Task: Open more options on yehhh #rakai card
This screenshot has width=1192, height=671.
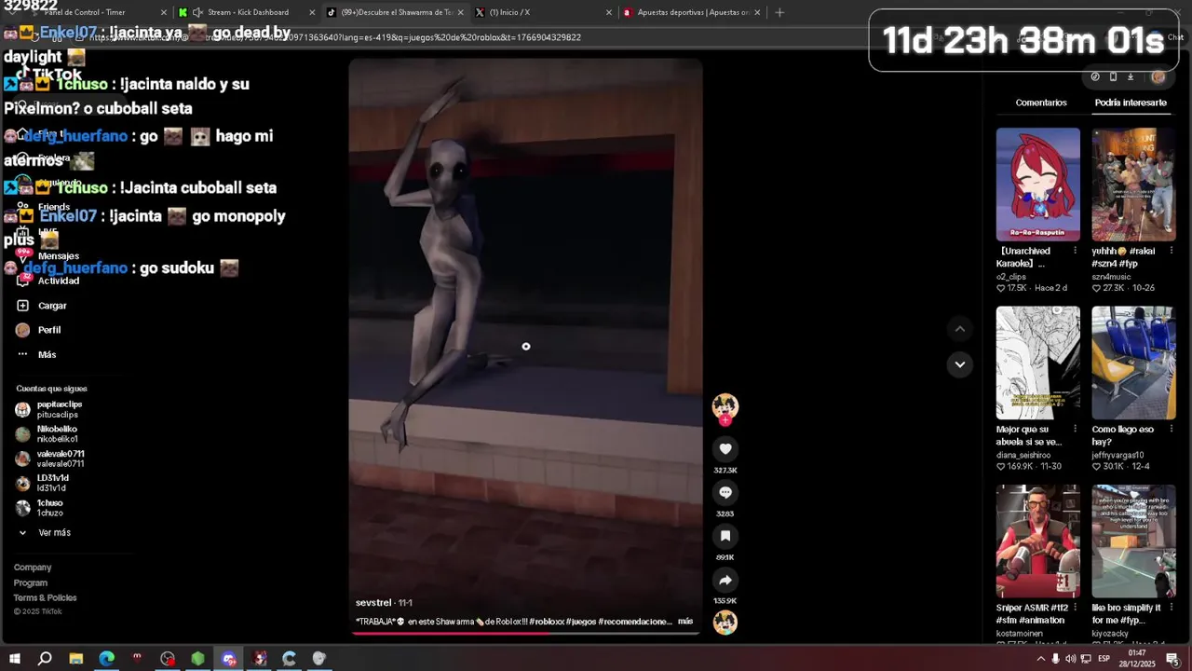Action: point(1171,251)
